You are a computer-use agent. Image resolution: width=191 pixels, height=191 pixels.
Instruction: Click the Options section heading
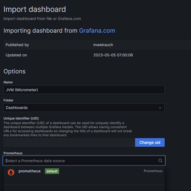15,71
